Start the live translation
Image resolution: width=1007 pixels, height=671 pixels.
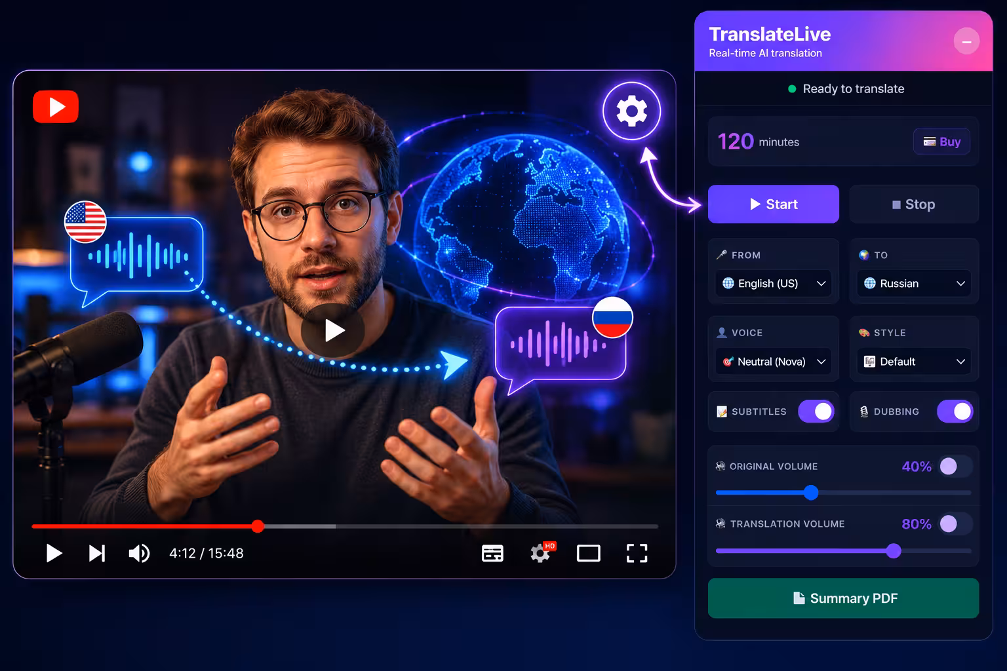774,204
